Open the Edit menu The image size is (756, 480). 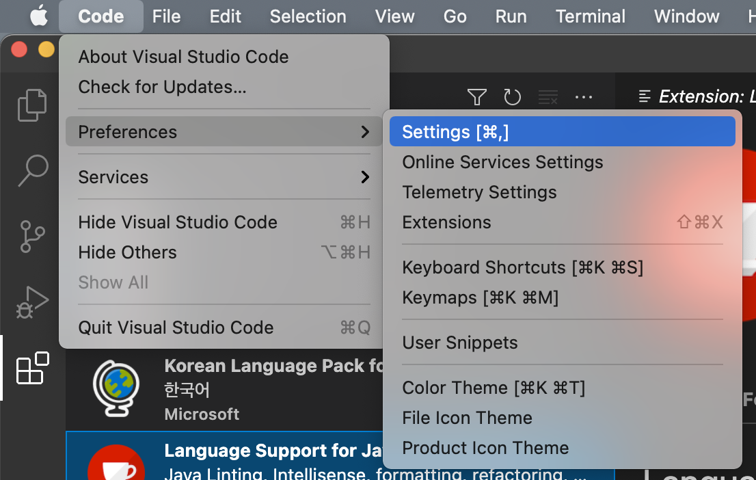pyautogui.click(x=225, y=16)
